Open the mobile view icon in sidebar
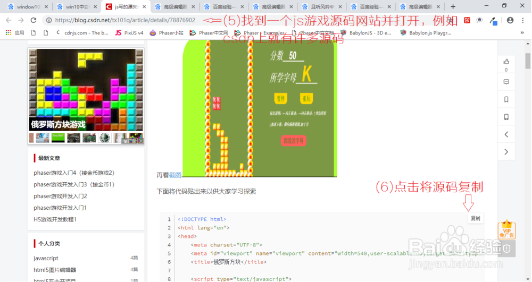The image size is (532, 282). pyautogui.click(x=506, y=117)
